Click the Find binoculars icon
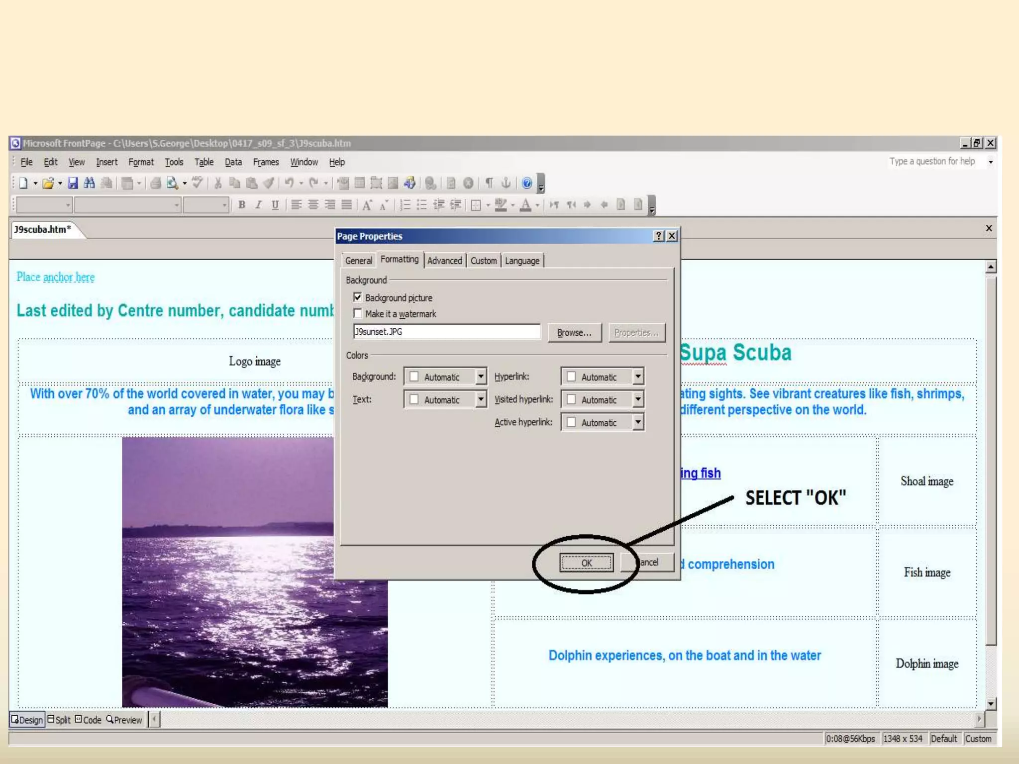 coord(90,184)
